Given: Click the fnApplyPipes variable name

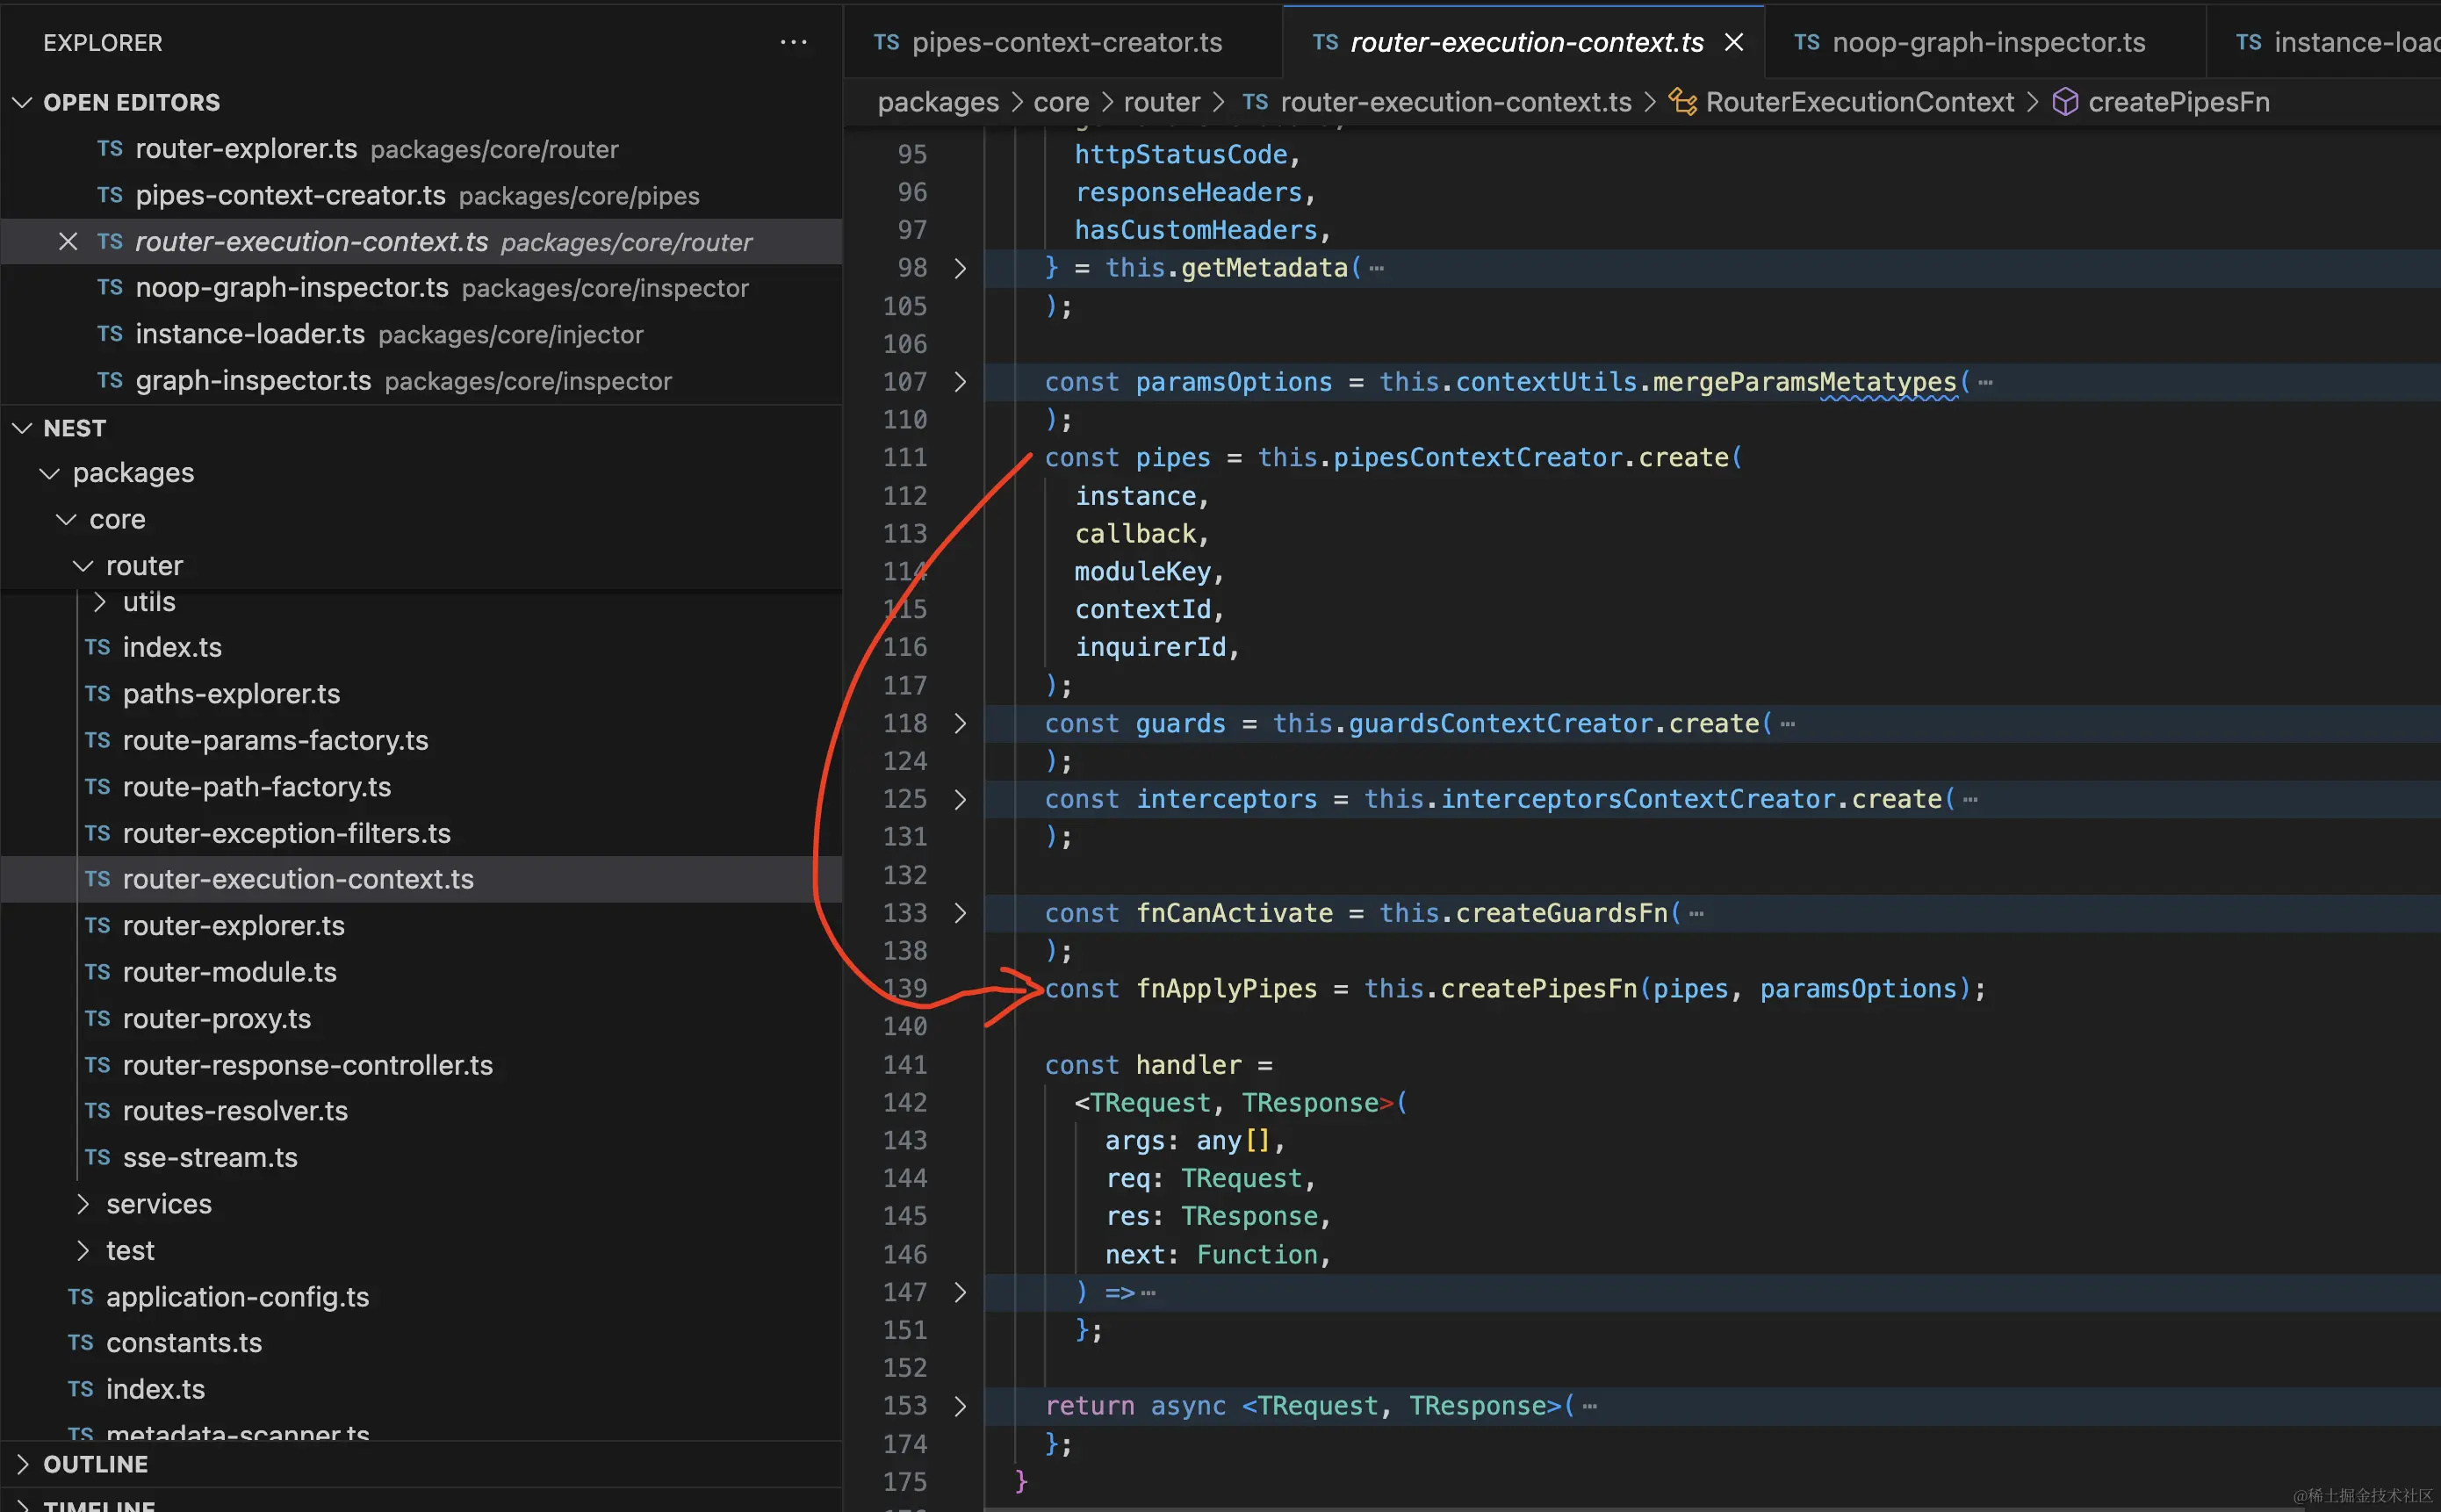Looking at the screenshot, I should coord(1226,989).
